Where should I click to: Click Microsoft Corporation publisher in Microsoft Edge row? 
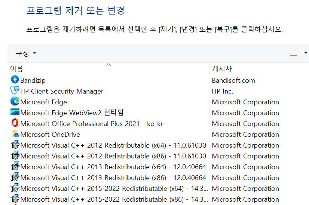(x=245, y=102)
